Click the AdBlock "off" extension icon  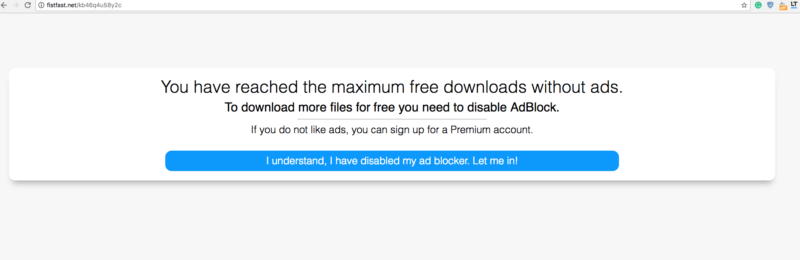click(783, 6)
